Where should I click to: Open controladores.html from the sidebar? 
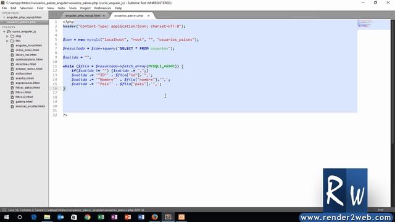click(x=29, y=59)
